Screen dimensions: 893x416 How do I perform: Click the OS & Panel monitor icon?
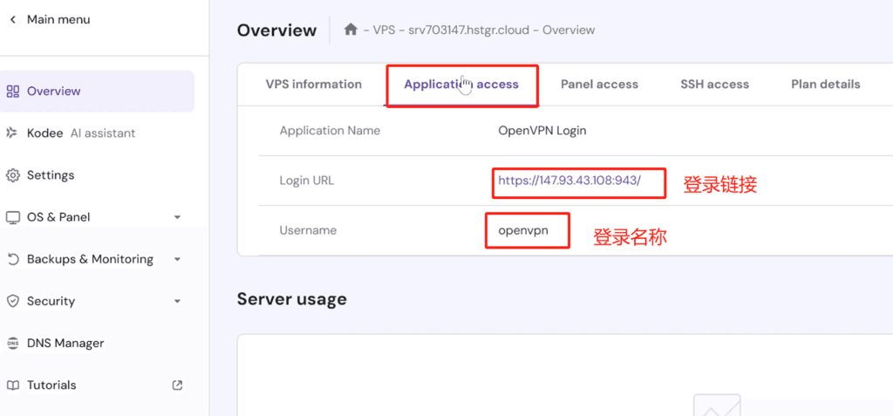[12, 217]
